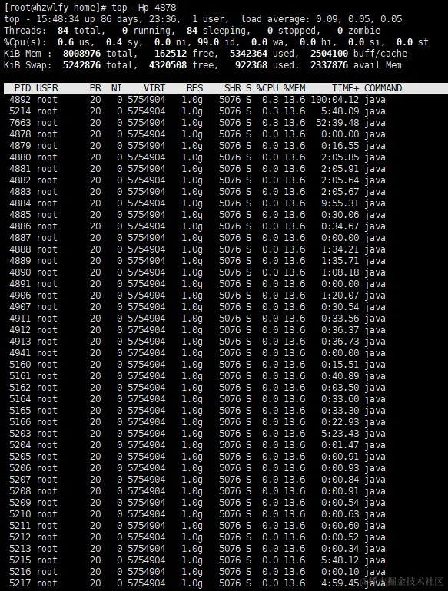Click the TIME+ value 52:39.48
This screenshot has height=591, width=448.
click(x=337, y=123)
